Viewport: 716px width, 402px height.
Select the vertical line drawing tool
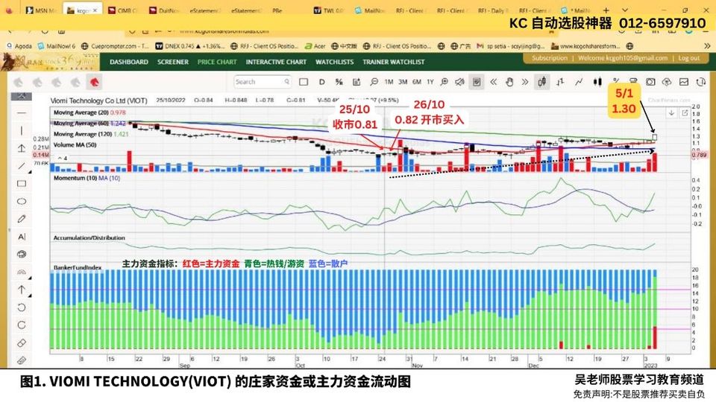22,131
